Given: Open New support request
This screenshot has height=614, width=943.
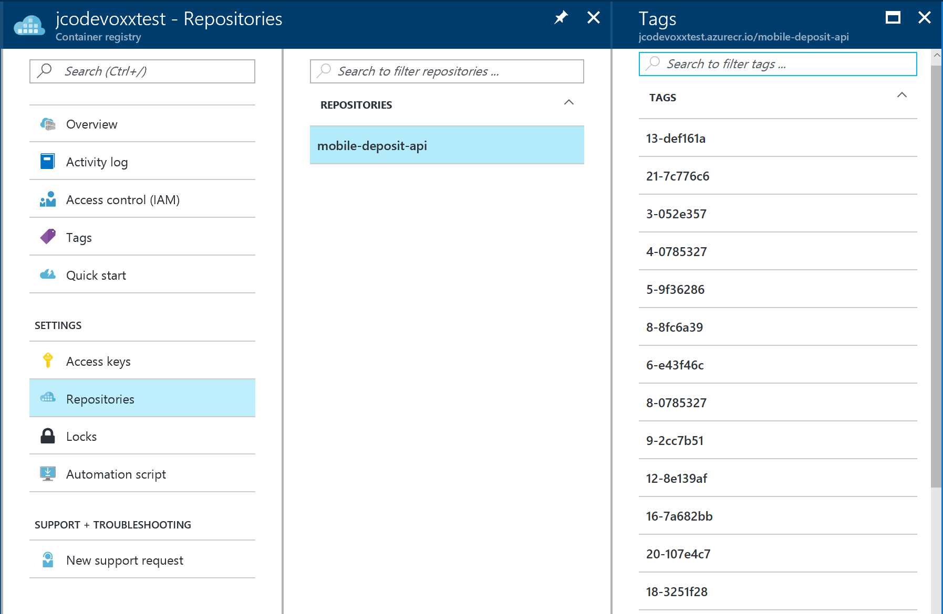Looking at the screenshot, I should (x=142, y=560).
